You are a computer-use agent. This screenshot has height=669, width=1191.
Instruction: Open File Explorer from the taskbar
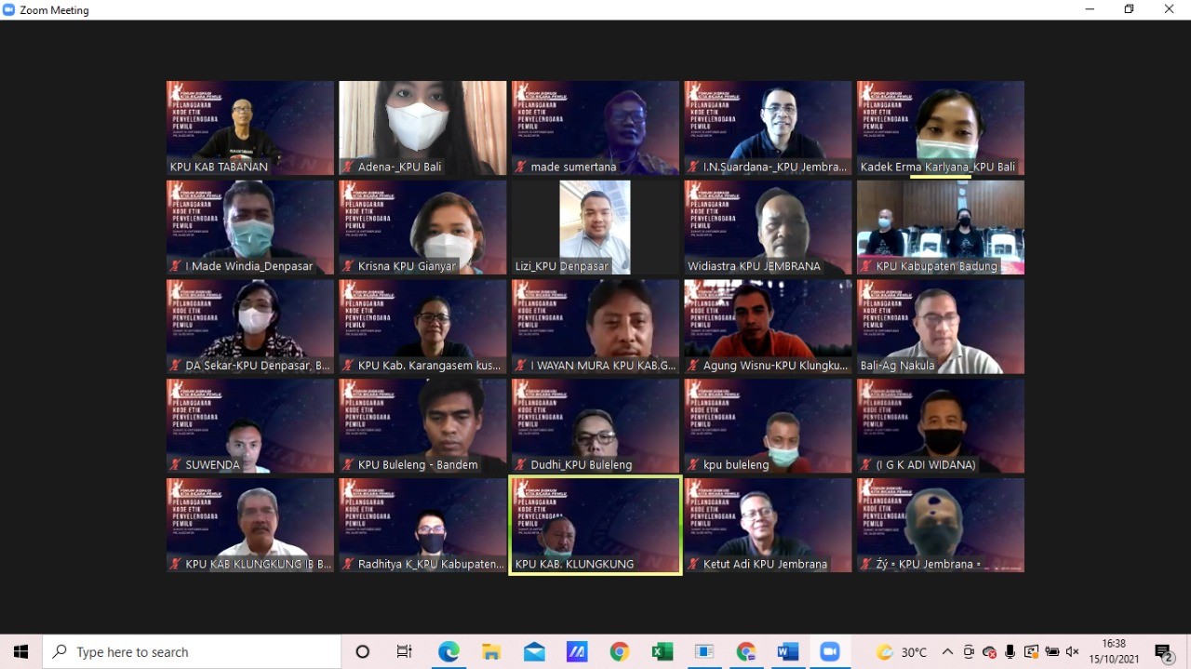pos(491,652)
